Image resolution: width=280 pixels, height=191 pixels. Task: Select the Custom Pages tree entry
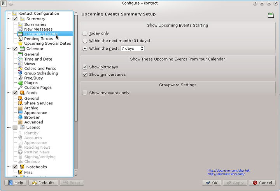pos(38,87)
